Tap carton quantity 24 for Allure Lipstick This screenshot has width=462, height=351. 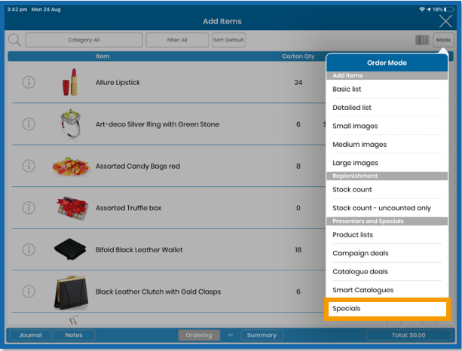(x=298, y=82)
